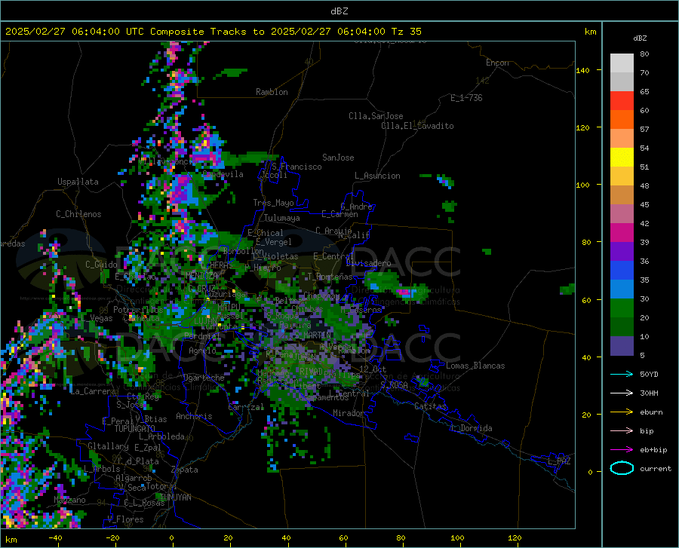The image size is (679, 548).
Task: Click the composite tracks timestamp header text
Action: tap(213, 32)
